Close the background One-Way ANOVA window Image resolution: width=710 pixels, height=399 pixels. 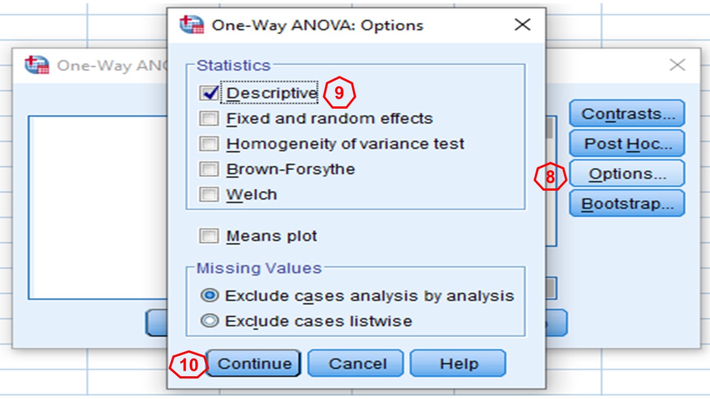click(x=677, y=65)
